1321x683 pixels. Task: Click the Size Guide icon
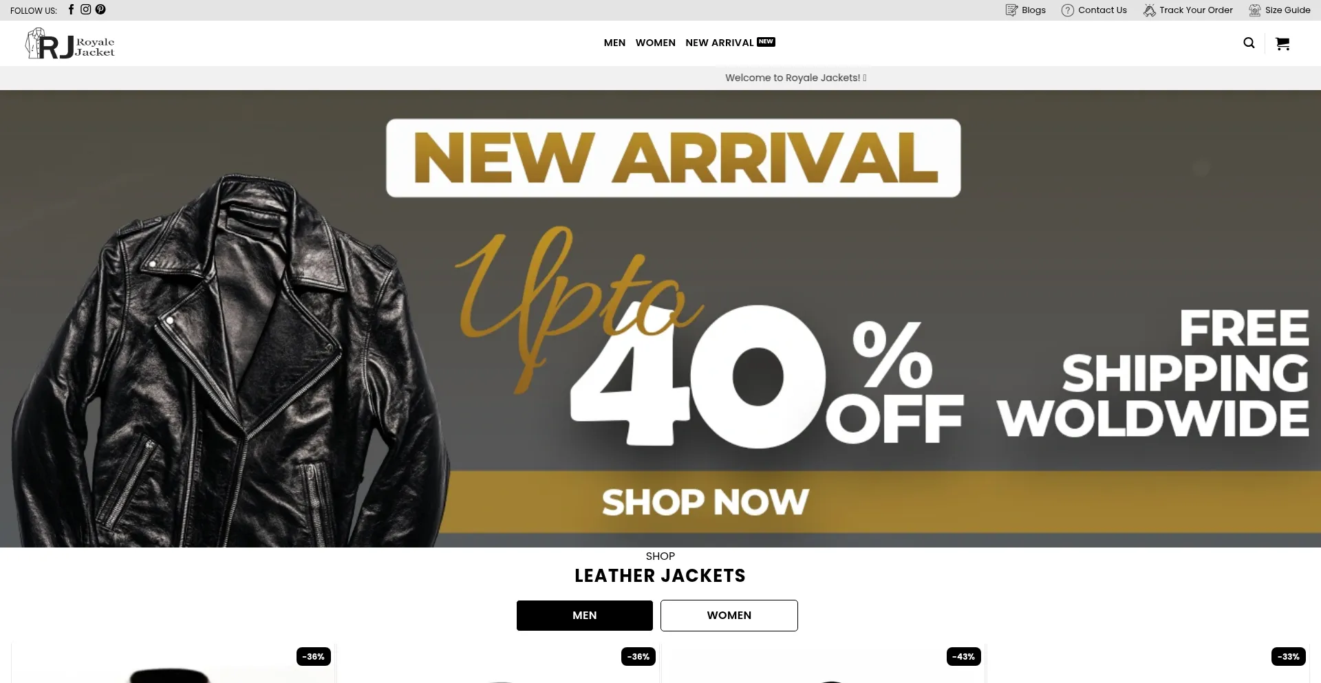[1255, 10]
